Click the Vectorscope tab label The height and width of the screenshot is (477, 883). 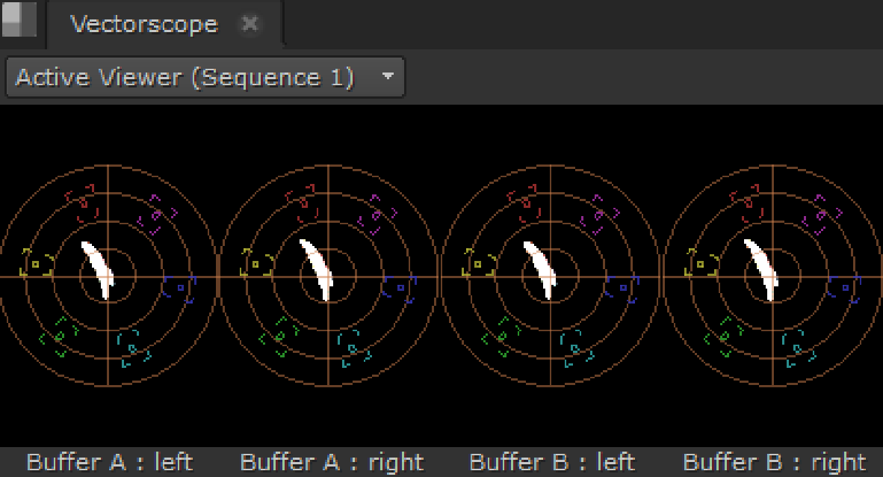tap(144, 24)
